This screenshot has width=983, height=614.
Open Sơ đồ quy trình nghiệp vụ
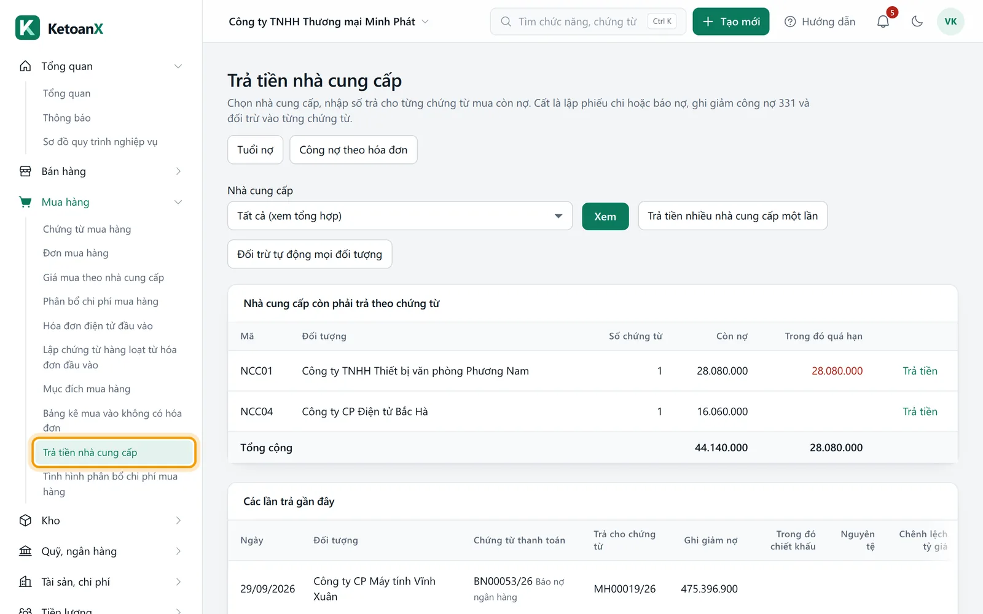click(100, 142)
